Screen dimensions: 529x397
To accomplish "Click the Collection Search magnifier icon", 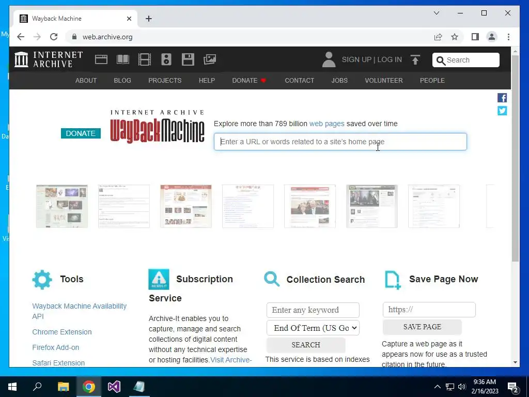I will [x=272, y=279].
